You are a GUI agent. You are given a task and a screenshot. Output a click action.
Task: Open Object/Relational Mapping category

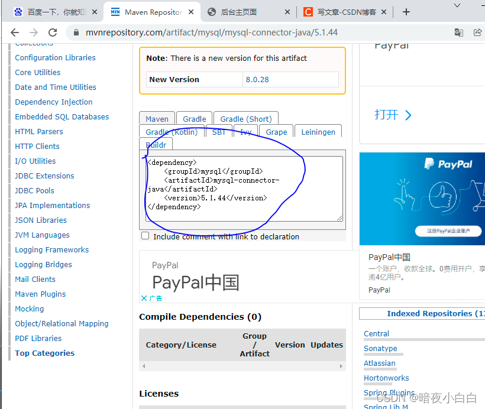click(x=62, y=324)
